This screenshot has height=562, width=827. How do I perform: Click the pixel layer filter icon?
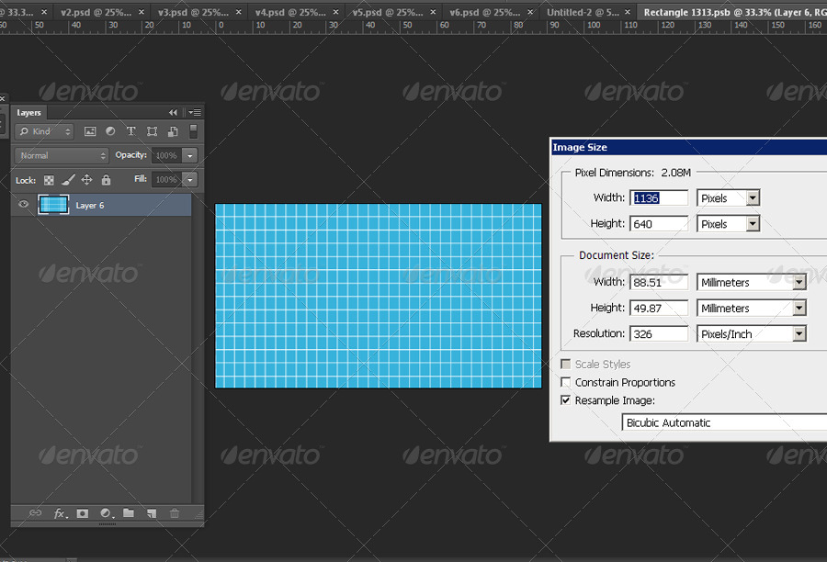click(x=90, y=131)
